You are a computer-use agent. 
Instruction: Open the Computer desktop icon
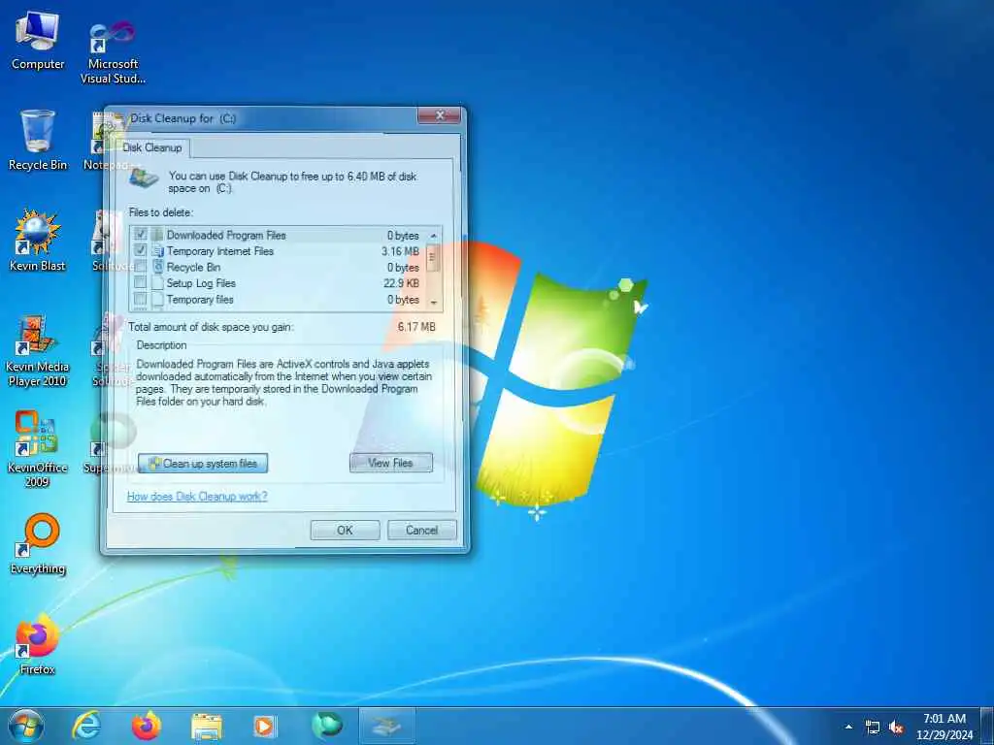coord(38,39)
